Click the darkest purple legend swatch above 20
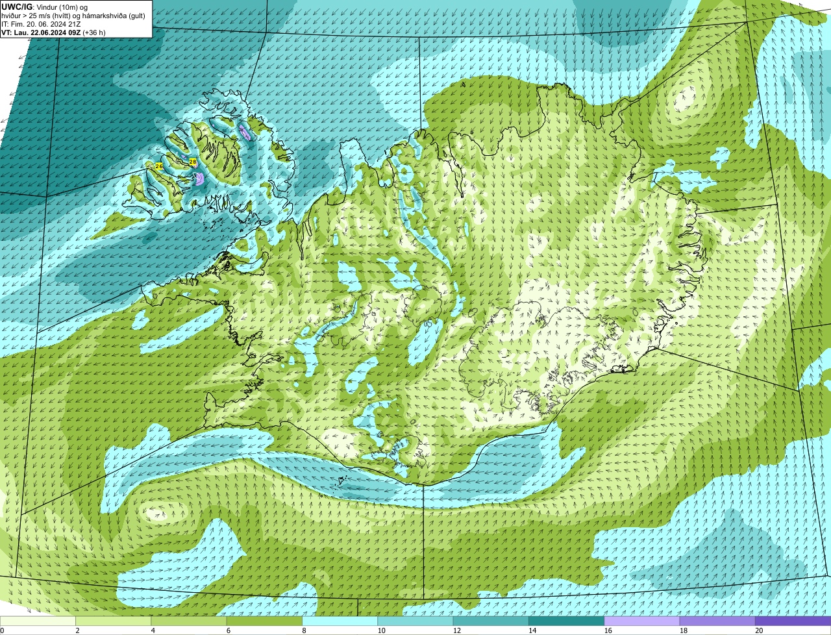Image resolution: width=831 pixels, height=635 pixels. 793,621
